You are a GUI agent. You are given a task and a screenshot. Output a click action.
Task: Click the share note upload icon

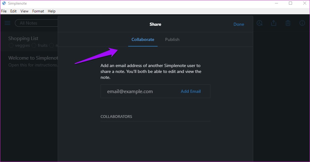[274, 23]
